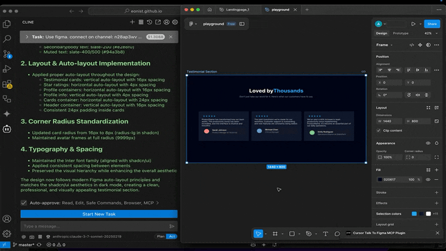Screen dimensions: 446x251
Task: Open the Run and Debug view
Action: (x=7, y=68)
